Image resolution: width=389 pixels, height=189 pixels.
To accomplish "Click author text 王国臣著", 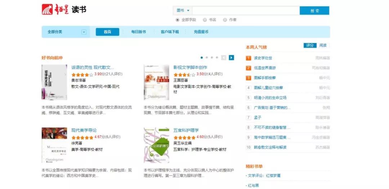I will click(180, 80).
